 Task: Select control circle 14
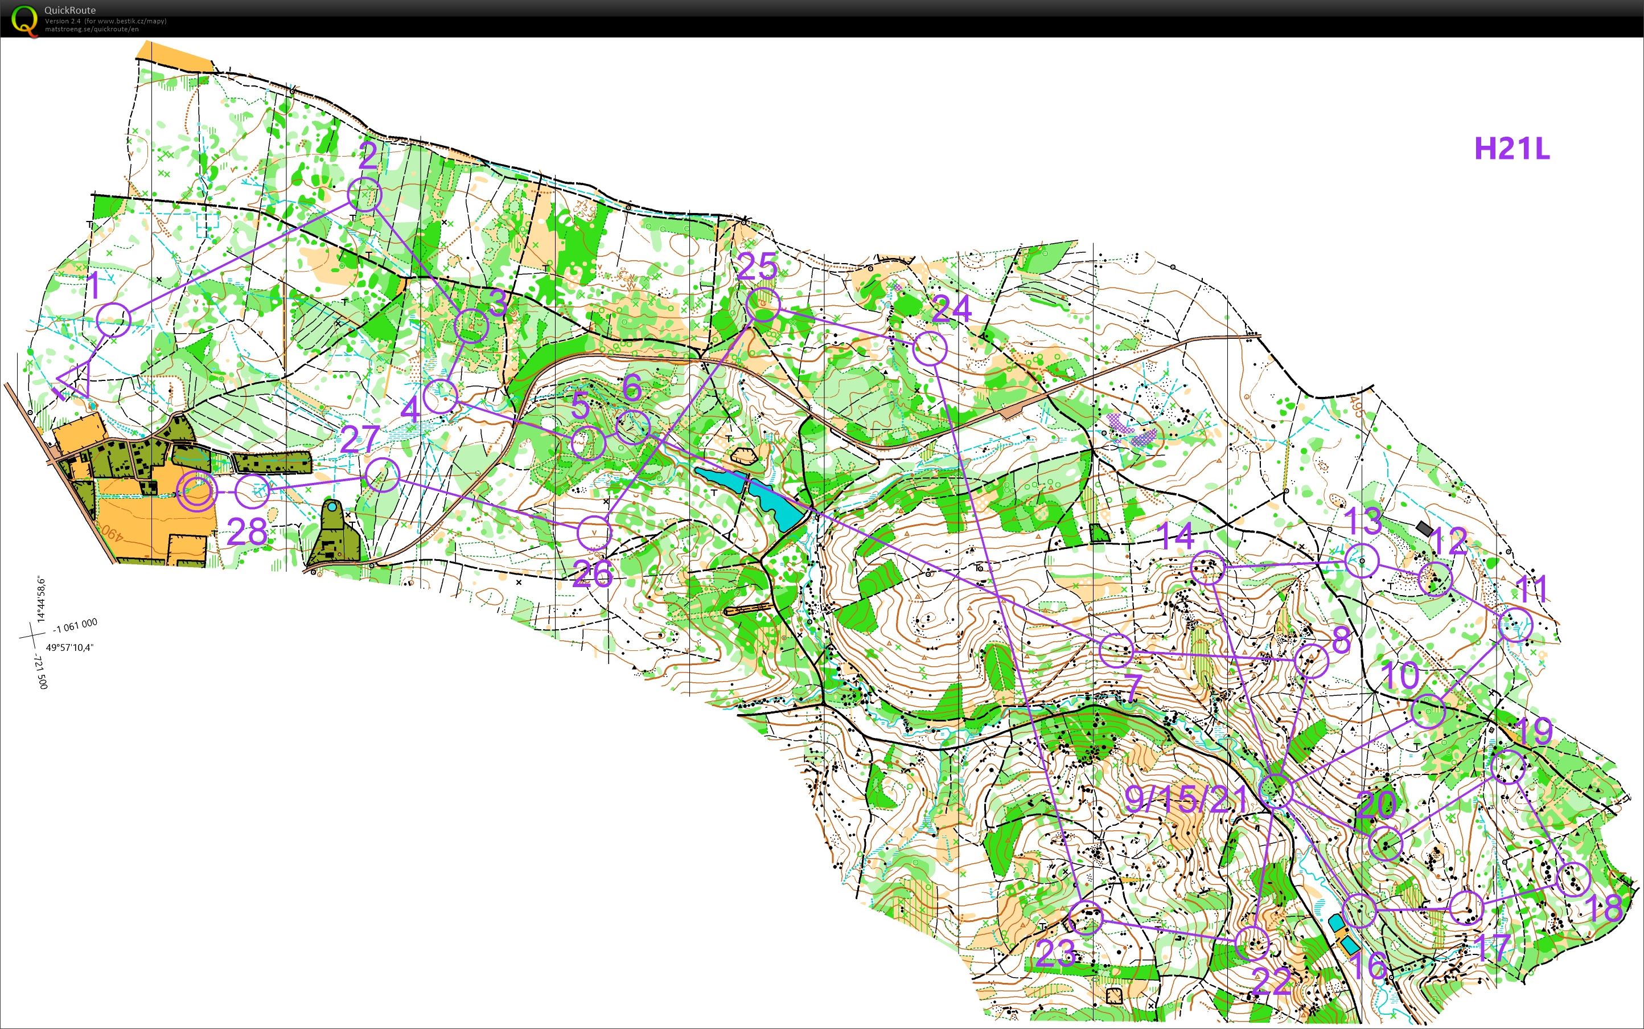pyautogui.click(x=1209, y=568)
